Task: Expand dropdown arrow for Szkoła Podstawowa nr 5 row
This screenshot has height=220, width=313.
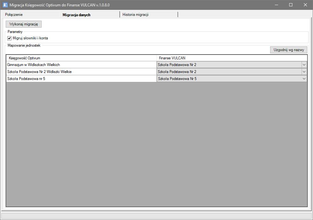Action: 304,79
